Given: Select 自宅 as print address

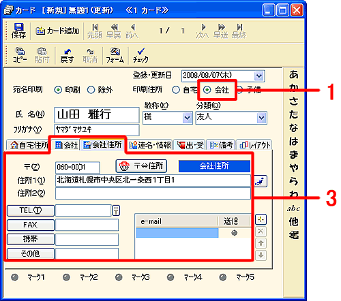Looking at the screenshot, I should click(176, 90).
